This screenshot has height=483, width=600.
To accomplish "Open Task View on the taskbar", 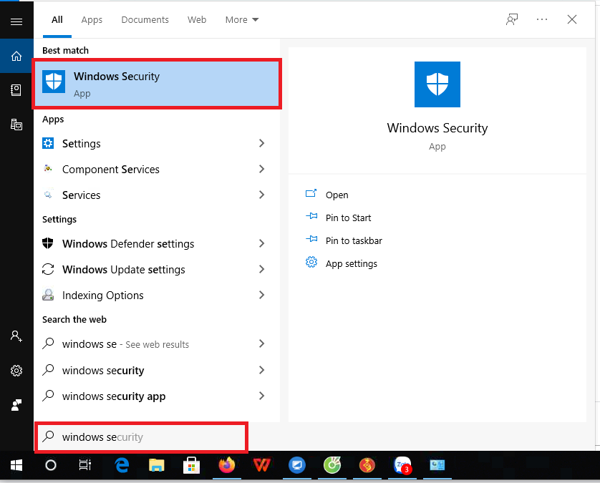I will pos(85,465).
